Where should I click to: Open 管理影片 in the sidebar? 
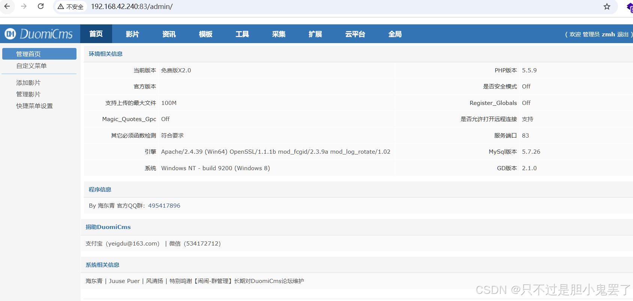tap(28, 94)
